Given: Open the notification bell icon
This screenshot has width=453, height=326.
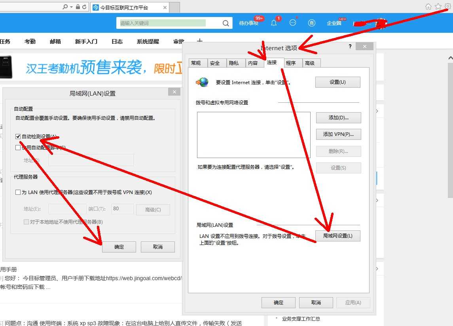Looking at the screenshot, I should pyautogui.click(x=274, y=23).
